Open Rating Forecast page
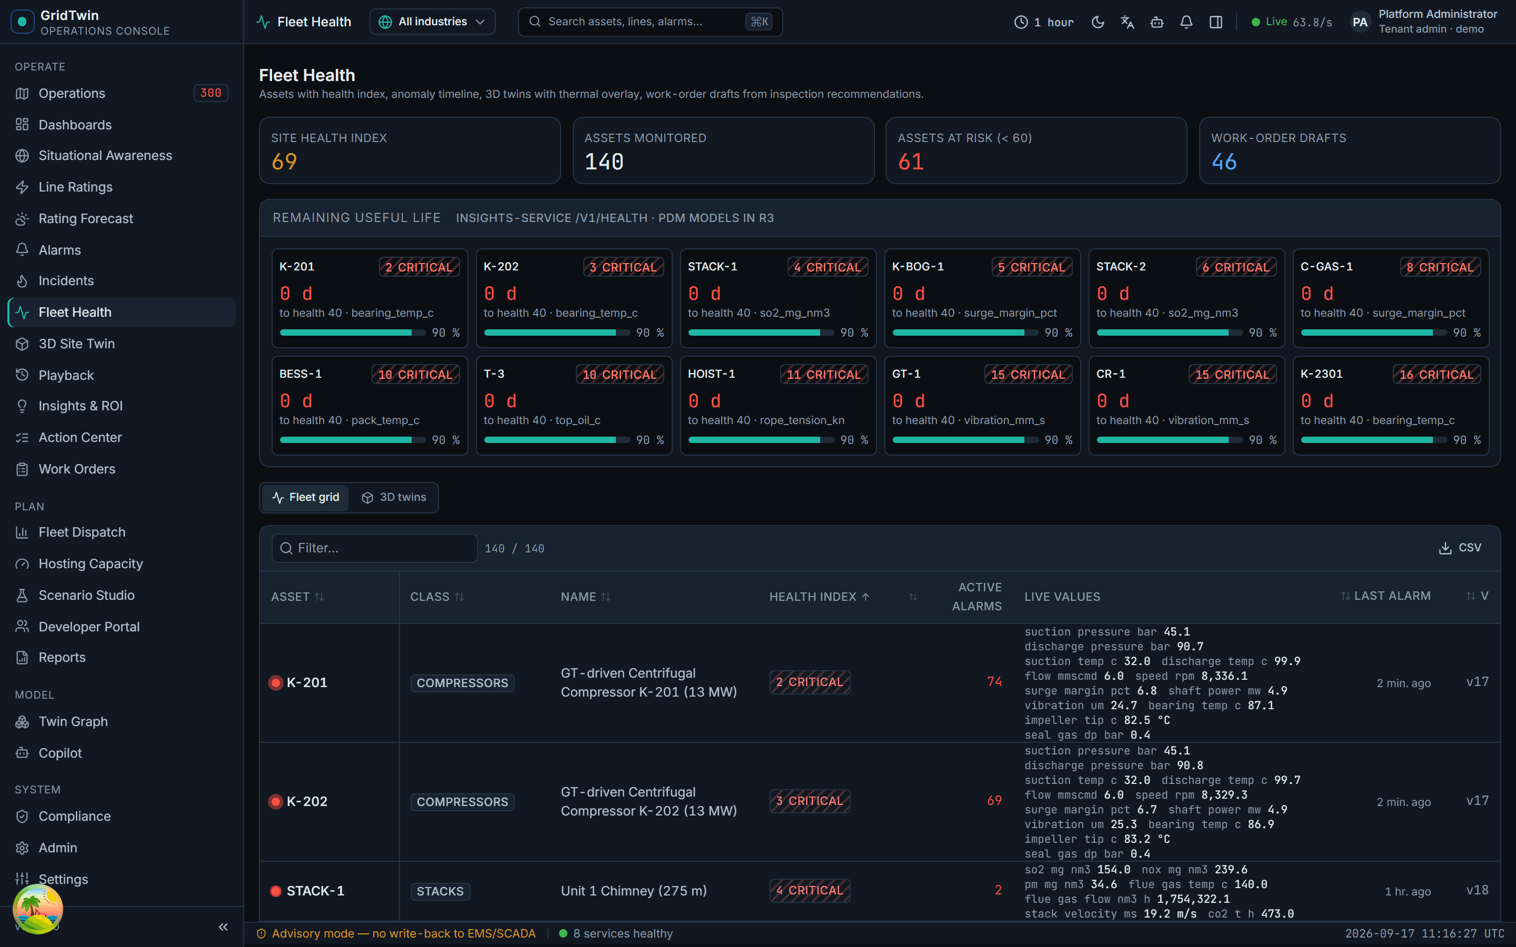Viewport: 1516px width, 947px height. click(121, 218)
